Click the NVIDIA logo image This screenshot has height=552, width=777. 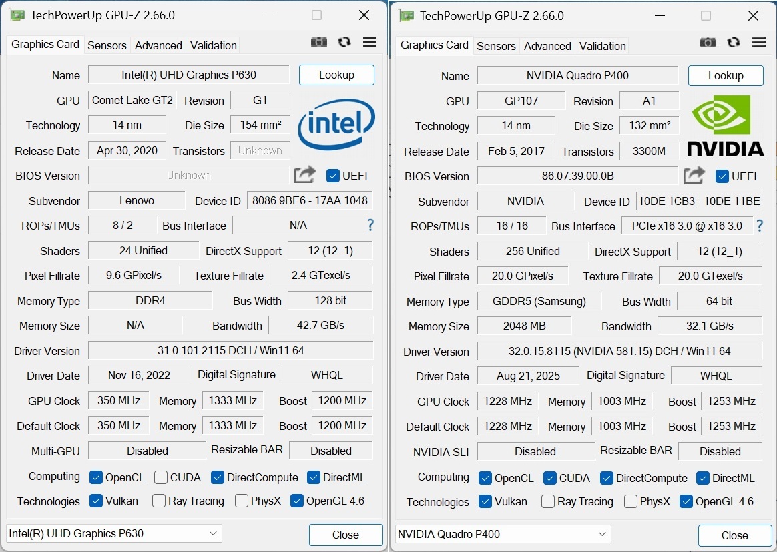(x=725, y=126)
